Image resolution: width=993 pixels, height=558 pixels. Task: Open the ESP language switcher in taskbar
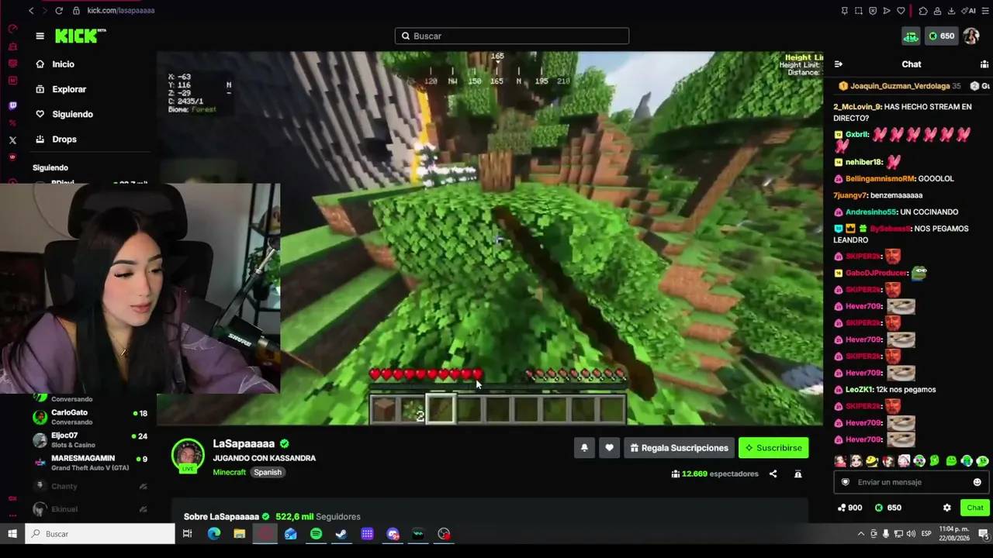pos(926,534)
